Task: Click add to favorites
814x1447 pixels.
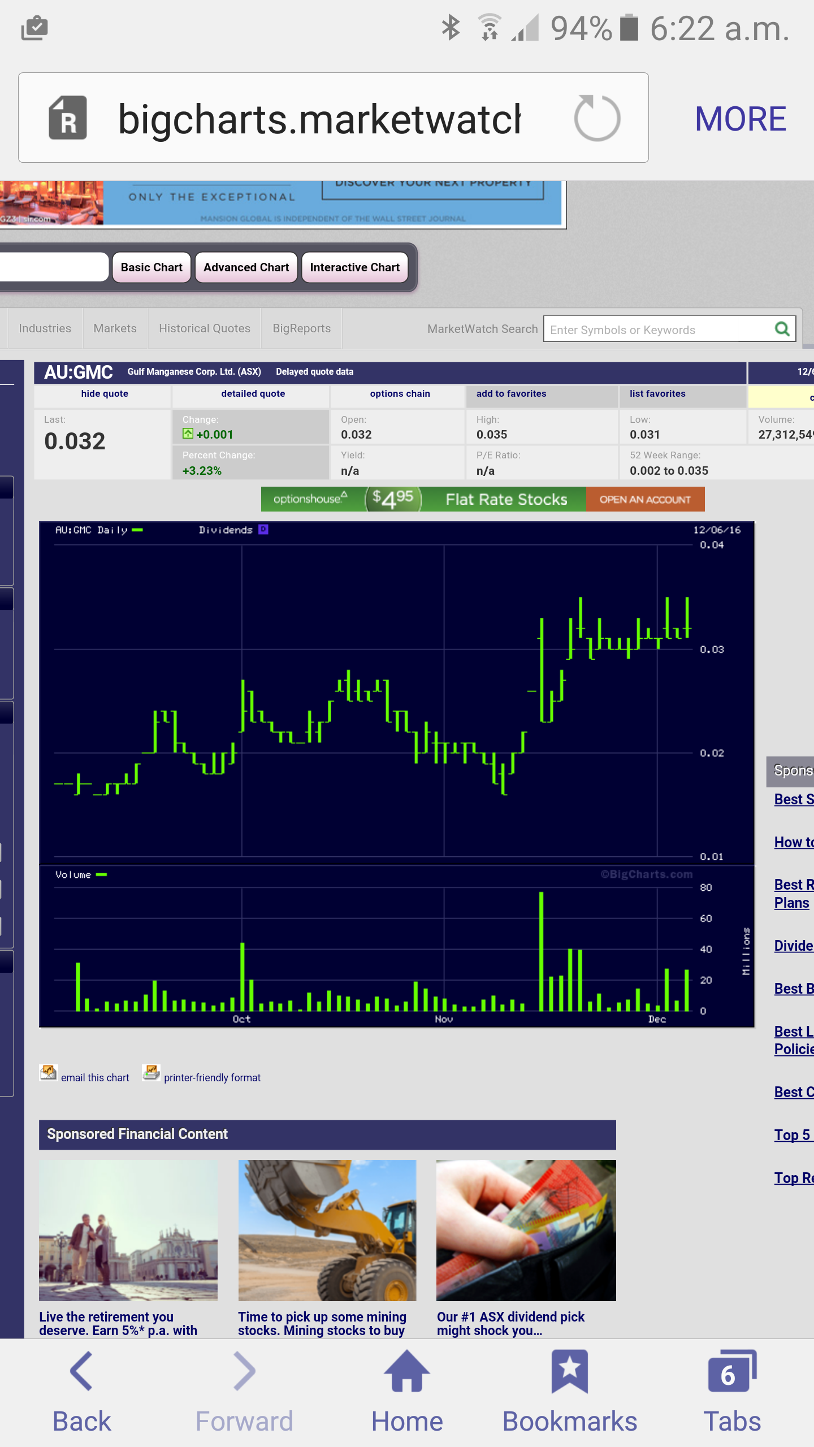Action: [511, 394]
